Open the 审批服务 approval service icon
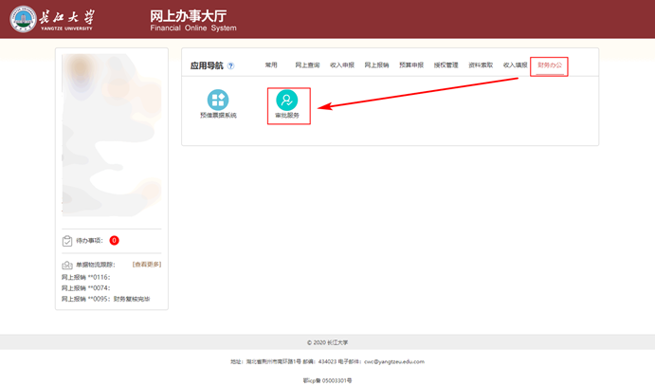 (x=286, y=101)
